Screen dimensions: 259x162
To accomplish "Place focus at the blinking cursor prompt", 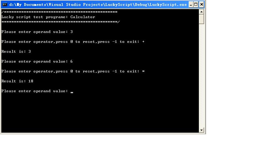I will (72, 91).
